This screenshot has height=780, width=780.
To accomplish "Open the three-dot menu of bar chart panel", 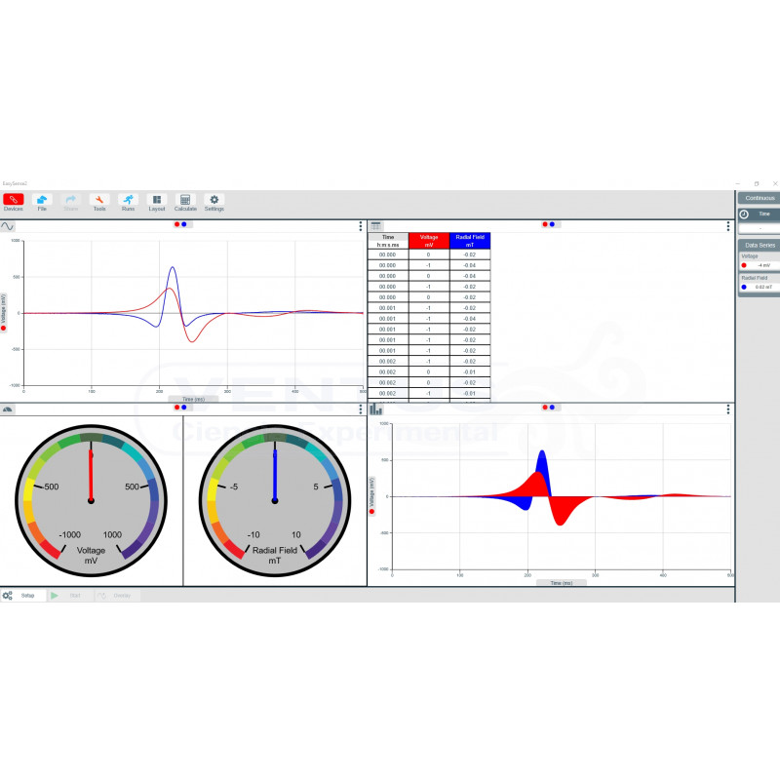I will pyautogui.click(x=727, y=409).
